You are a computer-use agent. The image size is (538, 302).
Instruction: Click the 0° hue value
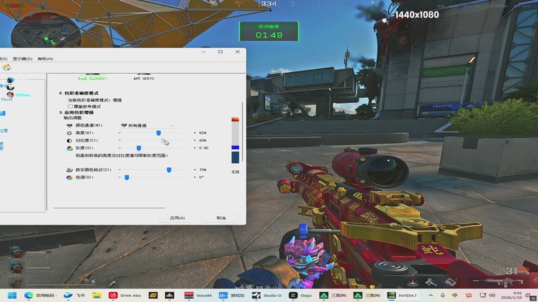[x=201, y=177]
